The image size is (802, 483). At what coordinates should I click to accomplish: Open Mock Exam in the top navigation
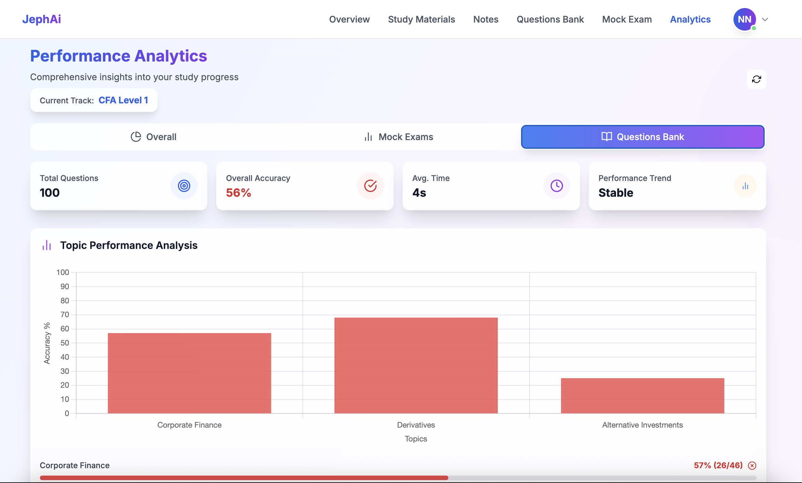coord(627,19)
